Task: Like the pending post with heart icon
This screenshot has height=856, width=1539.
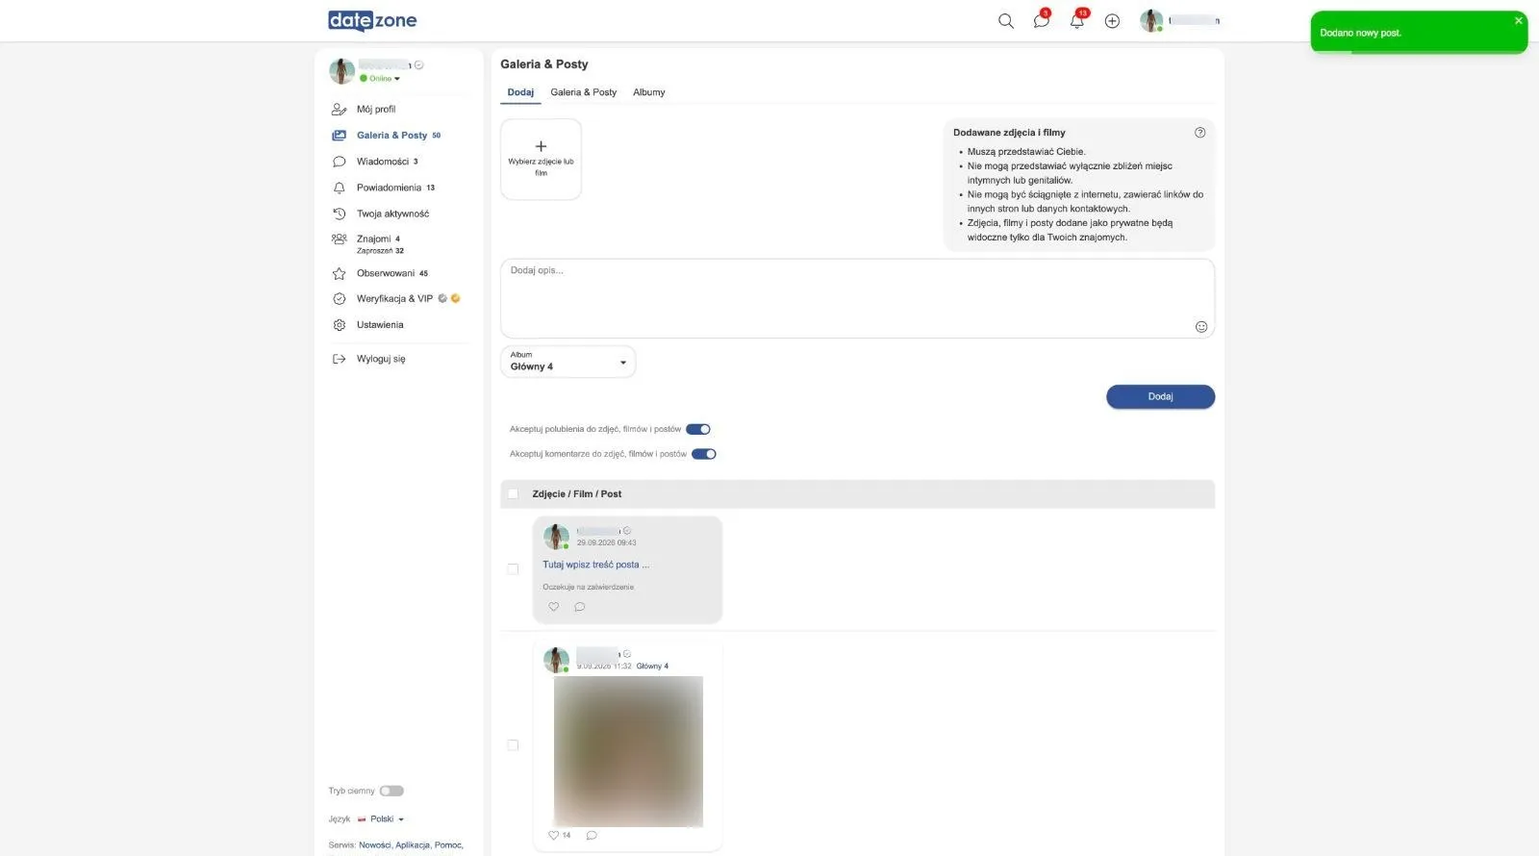Action: tap(553, 607)
